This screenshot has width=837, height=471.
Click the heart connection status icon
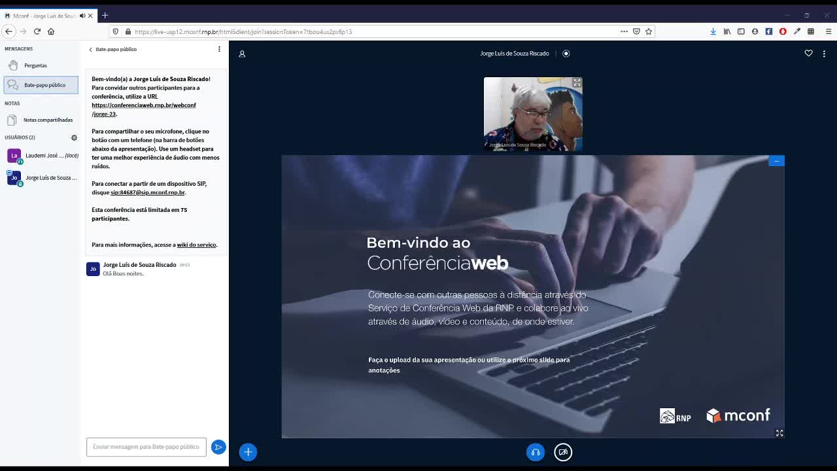coord(808,54)
